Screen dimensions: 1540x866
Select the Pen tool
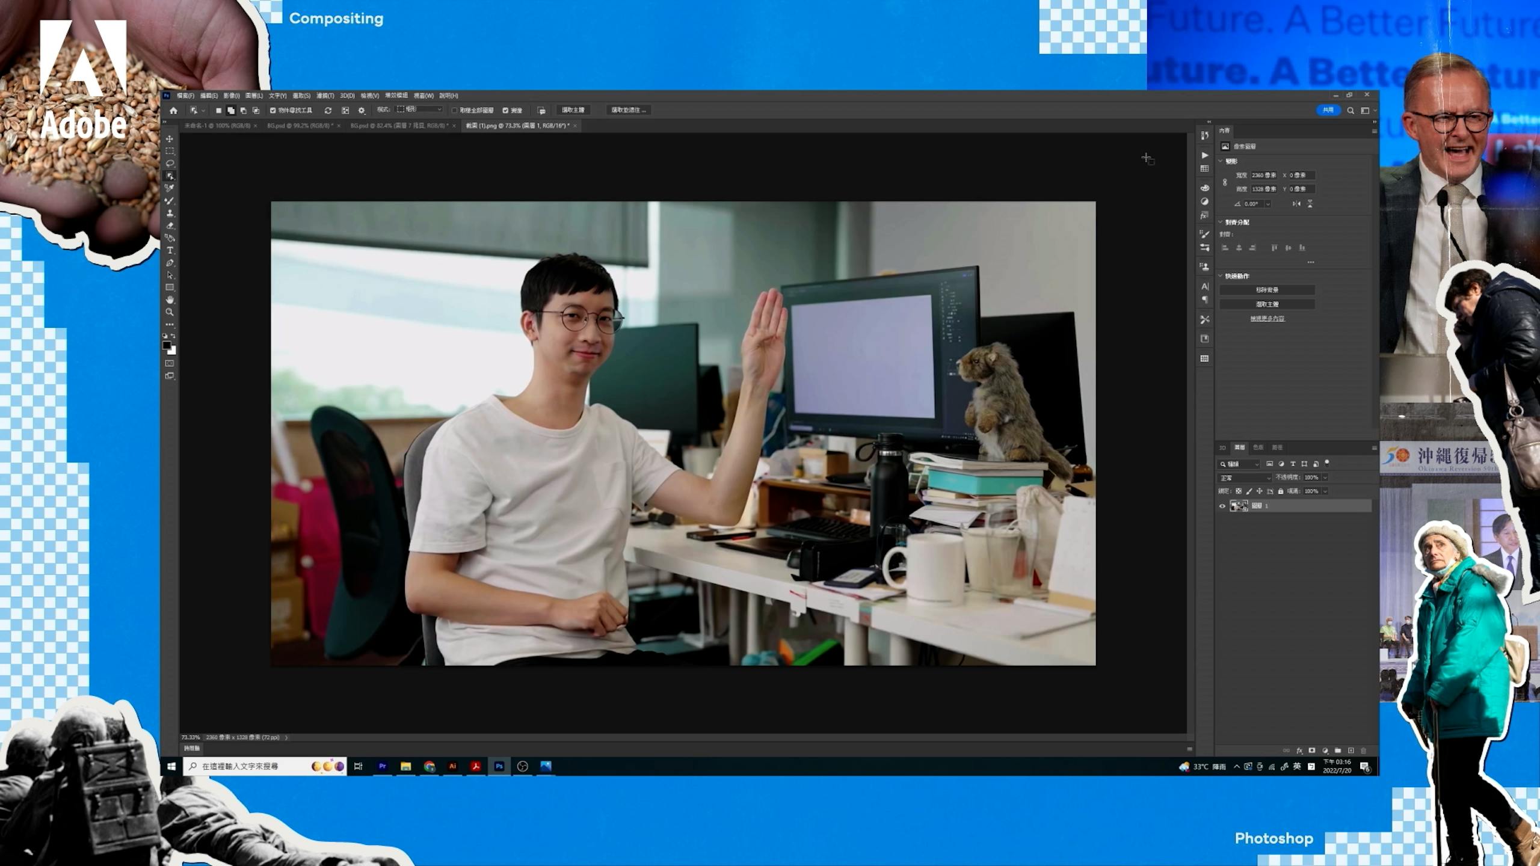pyautogui.click(x=170, y=263)
